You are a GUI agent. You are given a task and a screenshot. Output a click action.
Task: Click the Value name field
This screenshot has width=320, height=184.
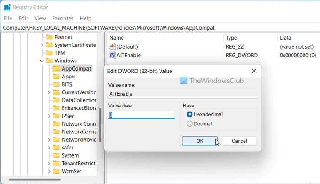[x=183, y=94]
